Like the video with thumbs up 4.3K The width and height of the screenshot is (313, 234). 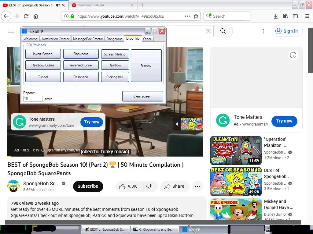pos(128,186)
